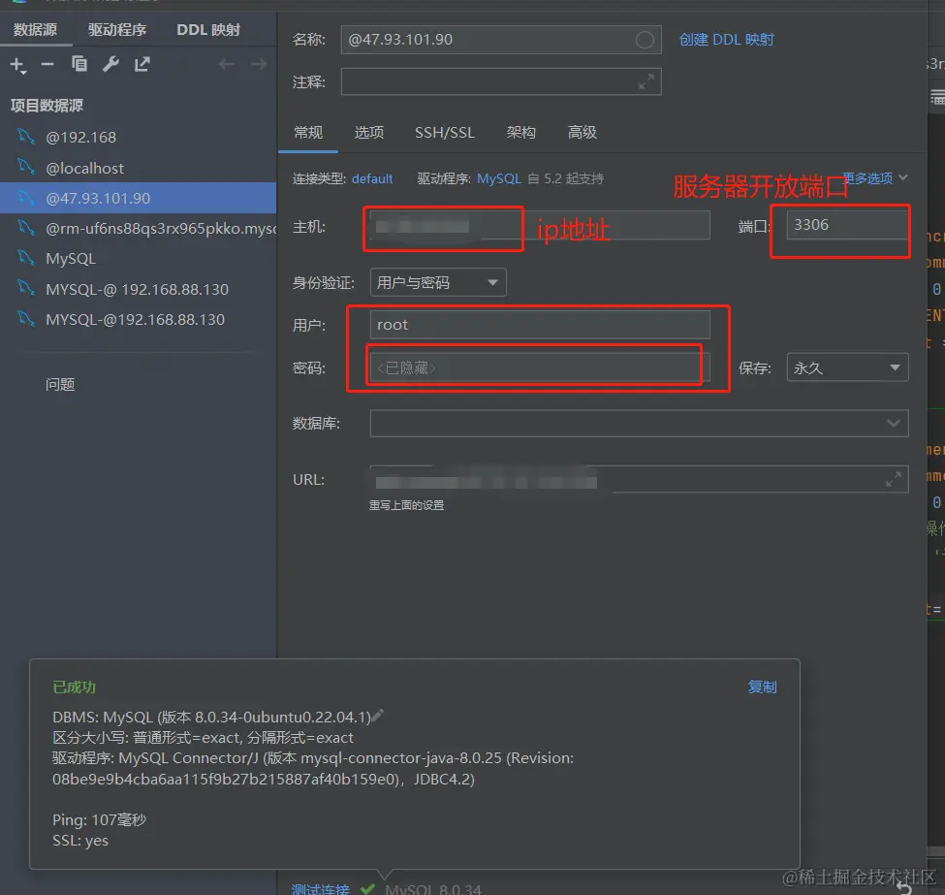This screenshot has width=945, height=895.
Task: Switch to the 高级 tab
Action: [583, 132]
